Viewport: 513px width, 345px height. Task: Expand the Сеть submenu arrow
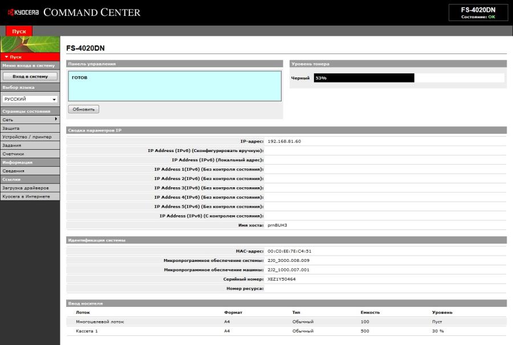[x=54, y=120]
